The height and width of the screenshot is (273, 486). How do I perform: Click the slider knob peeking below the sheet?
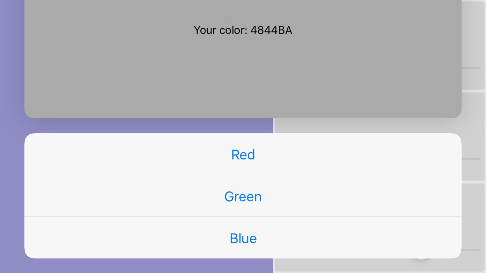click(x=422, y=259)
